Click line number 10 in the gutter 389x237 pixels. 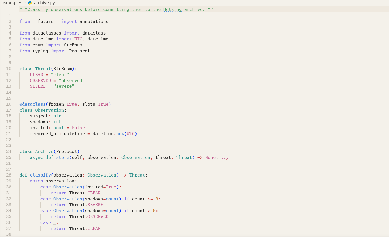[9, 69]
